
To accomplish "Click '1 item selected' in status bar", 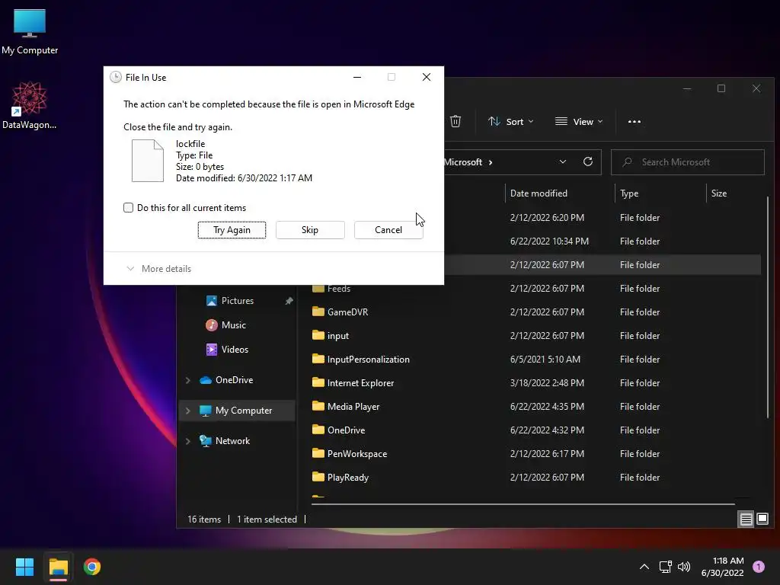I will tap(267, 519).
